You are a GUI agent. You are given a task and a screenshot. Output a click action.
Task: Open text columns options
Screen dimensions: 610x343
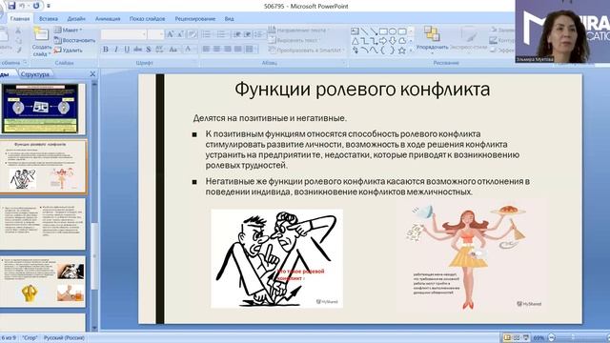(250, 49)
